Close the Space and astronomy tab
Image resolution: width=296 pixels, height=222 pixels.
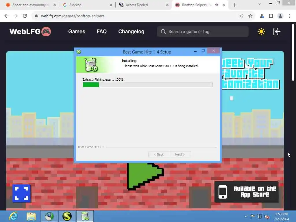[55, 5]
